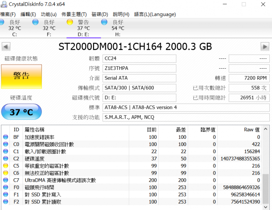272x210 pixels.
Task: Click the blue status dot for F2 row
Action: [6, 202]
